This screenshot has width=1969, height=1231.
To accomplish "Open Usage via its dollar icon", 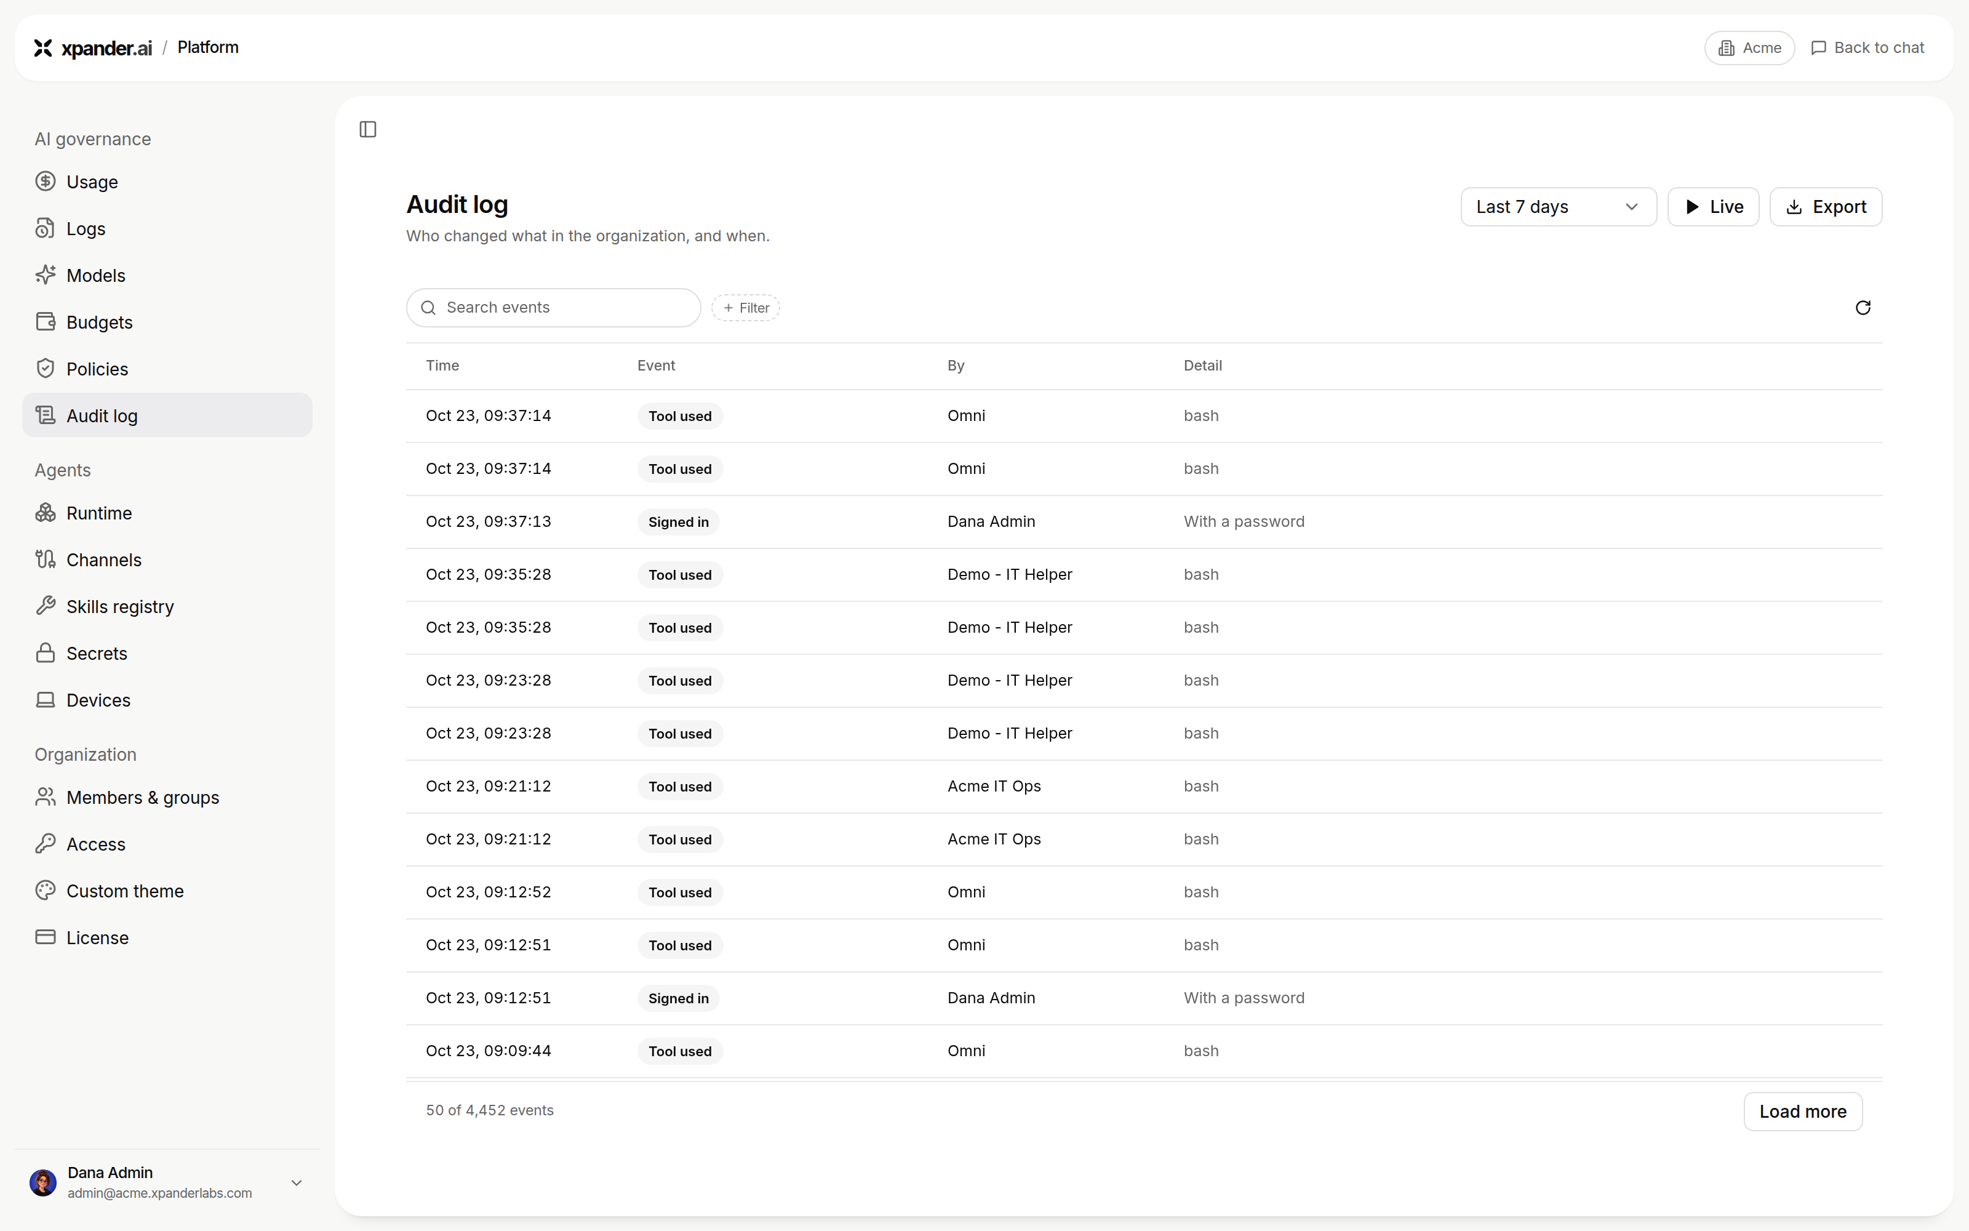I will [46, 182].
